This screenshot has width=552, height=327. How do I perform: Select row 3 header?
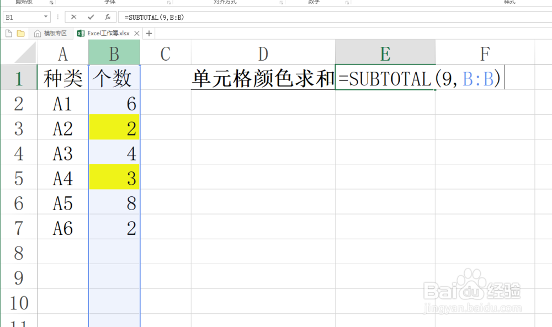pos(19,127)
